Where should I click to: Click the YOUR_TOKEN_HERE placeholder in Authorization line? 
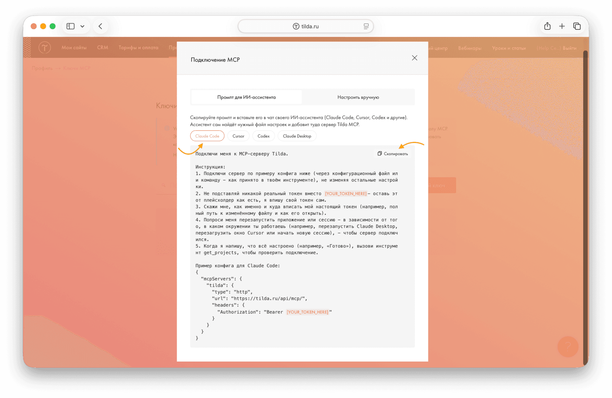tap(307, 312)
